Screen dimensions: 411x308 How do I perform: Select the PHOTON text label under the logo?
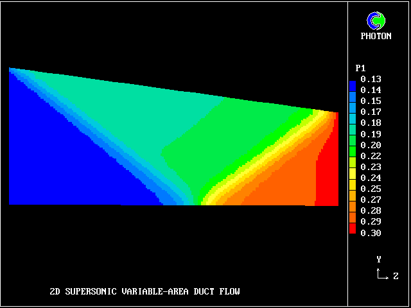click(376, 37)
